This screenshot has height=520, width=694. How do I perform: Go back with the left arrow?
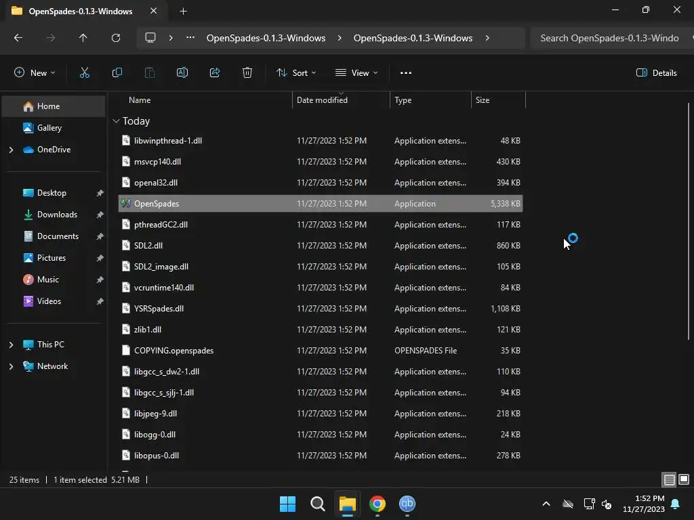click(18, 38)
